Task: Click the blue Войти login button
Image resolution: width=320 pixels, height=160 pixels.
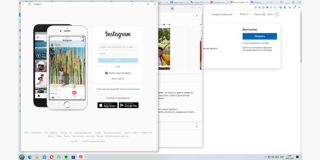Action: pyautogui.click(x=118, y=61)
